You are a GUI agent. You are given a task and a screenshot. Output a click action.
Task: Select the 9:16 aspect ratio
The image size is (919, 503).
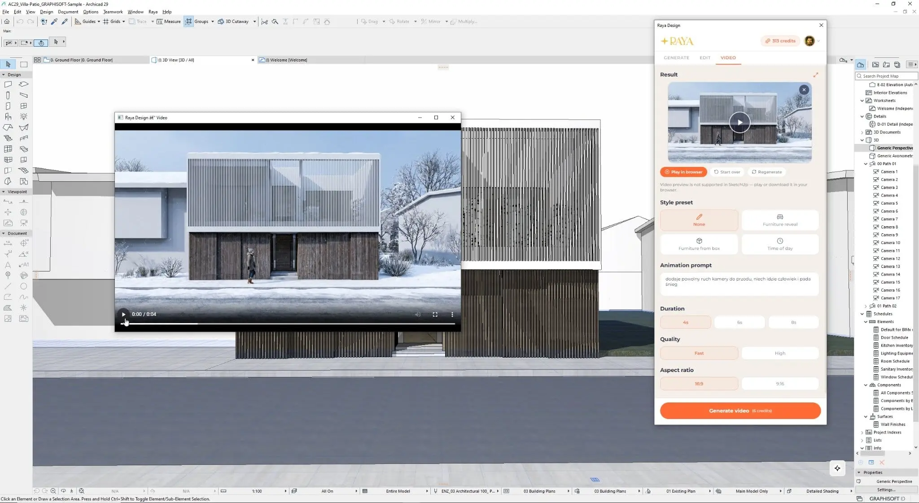pyautogui.click(x=780, y=384)
